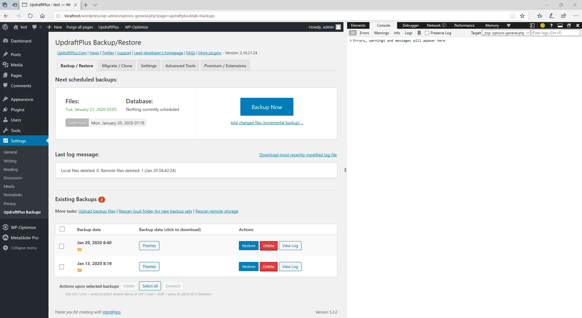
Task: Check the Jan 20, 2020 backup row
Action: 62,246
